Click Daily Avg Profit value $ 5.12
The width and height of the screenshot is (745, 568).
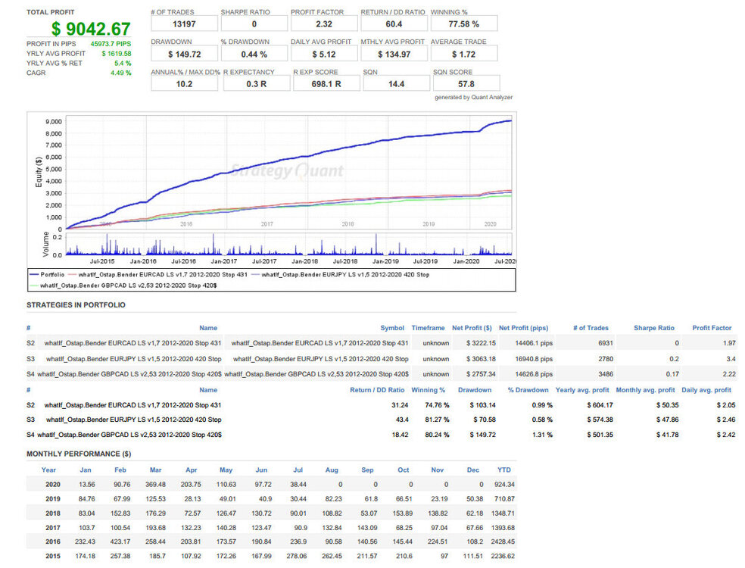coord(324,55)
